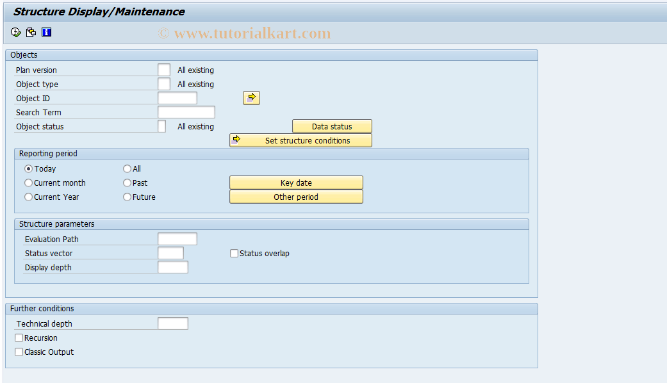Click the Key date button

tap(296, 183)
